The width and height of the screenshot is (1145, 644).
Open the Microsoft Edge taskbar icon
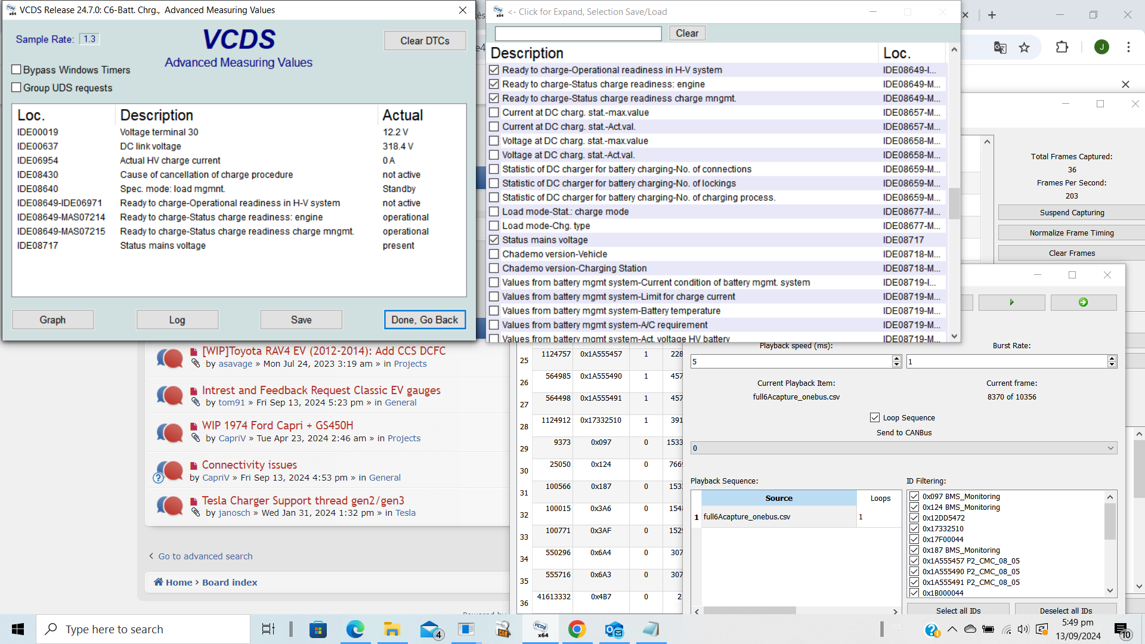pos(355,629)
